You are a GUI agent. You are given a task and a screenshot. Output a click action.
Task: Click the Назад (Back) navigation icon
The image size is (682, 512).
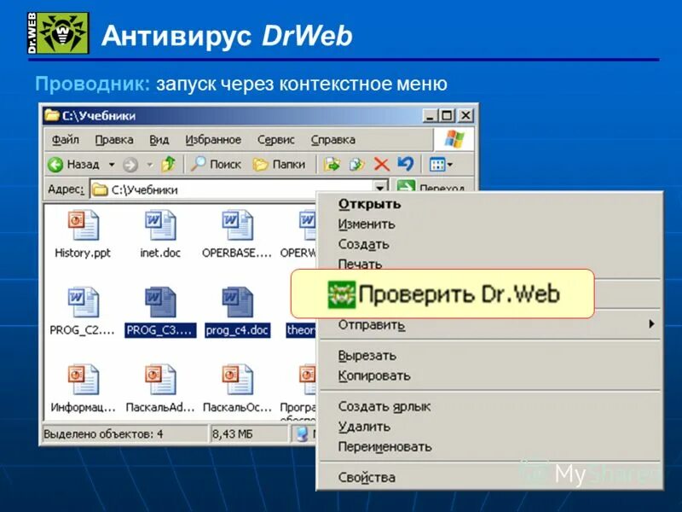click(x=53, y=162)
